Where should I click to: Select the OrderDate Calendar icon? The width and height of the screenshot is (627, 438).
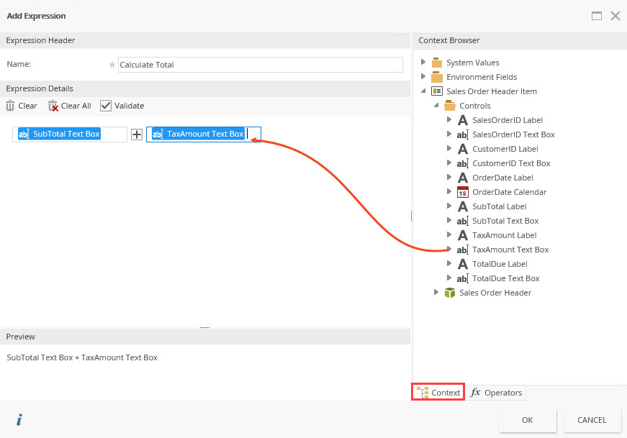[x=463, y=192]
